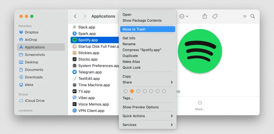The height and width of the screenshot is (134, 274).
Task: Expand the Services submenu
Action: [172, 125]
